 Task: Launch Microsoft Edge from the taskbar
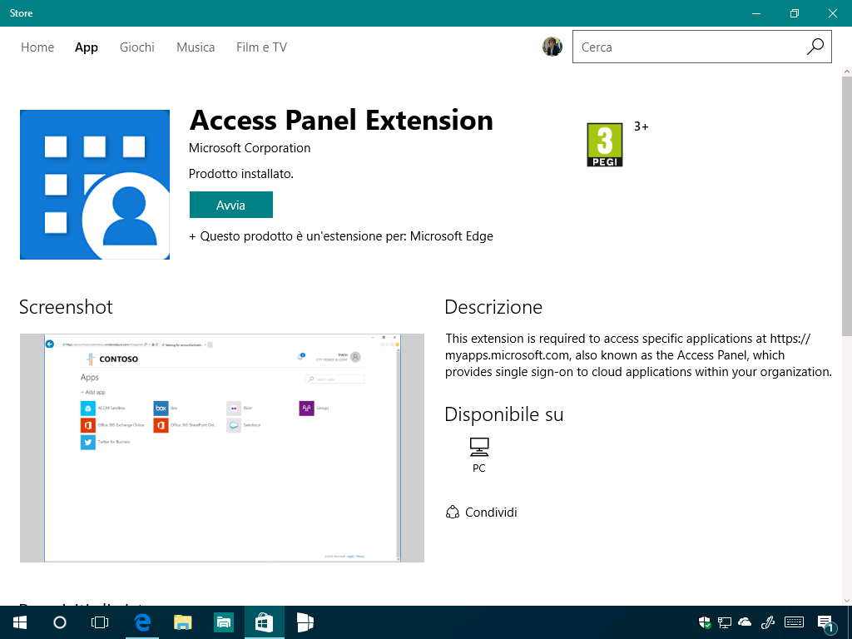142,622
